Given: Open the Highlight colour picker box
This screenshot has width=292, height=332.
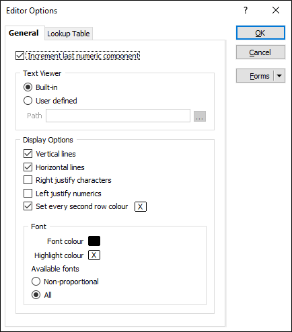Looking at the screenshot, I should pyautogui.click(x=94, y=255).
